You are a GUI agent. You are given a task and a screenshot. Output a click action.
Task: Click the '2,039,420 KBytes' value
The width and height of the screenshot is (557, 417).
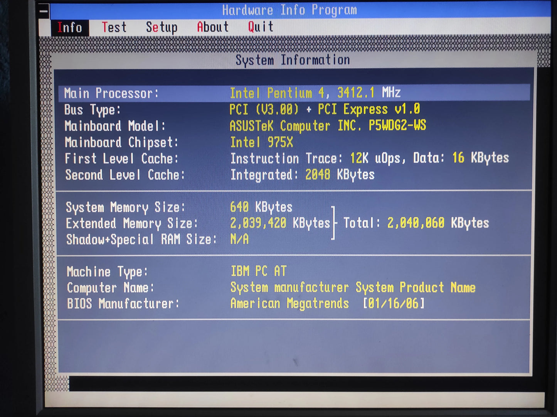click(280, 223)
